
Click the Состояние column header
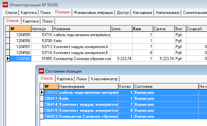pos(166,87)
